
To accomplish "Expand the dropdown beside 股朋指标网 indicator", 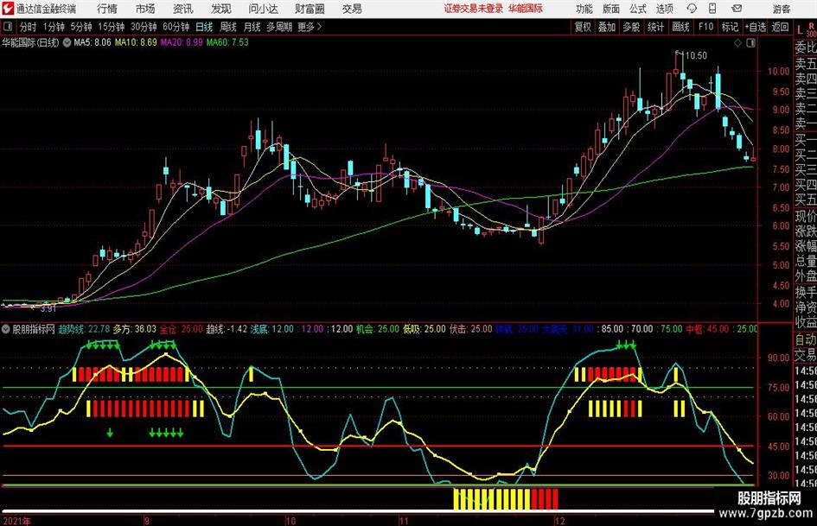I will [x=6, y=329].
